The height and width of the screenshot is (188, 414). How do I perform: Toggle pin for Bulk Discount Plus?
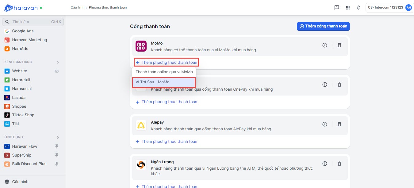57,164
